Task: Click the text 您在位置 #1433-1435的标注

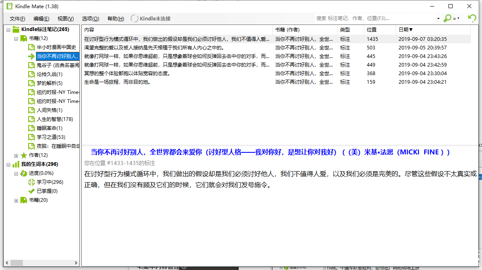Action: pos(119,163)
